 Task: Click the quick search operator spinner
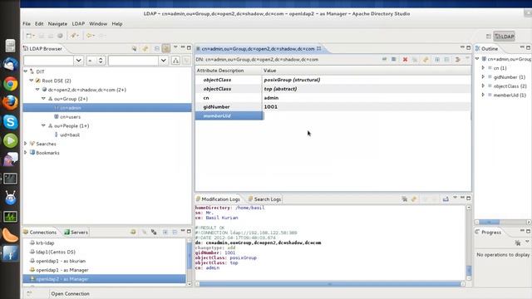101,61
